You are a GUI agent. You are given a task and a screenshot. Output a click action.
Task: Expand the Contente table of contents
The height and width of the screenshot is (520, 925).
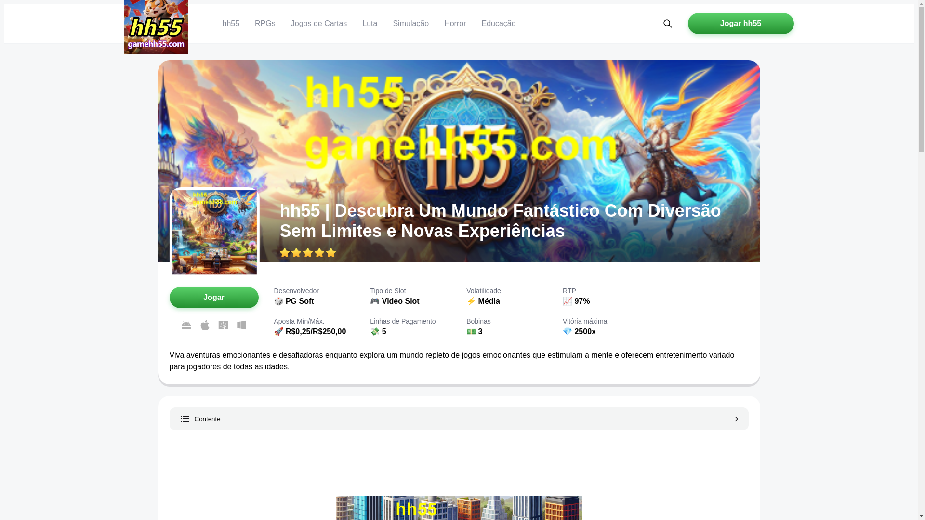[x=459, y=419]
